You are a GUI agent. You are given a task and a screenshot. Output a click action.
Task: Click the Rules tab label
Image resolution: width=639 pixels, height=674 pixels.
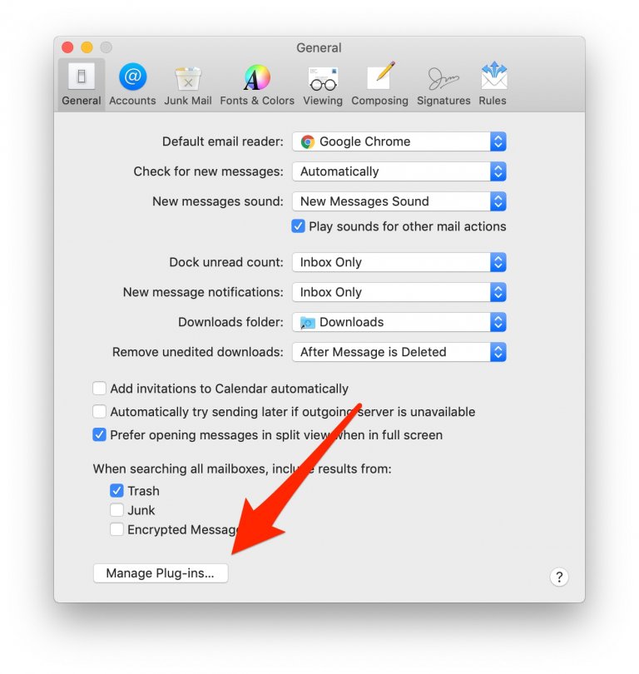(x=493, y=101)
